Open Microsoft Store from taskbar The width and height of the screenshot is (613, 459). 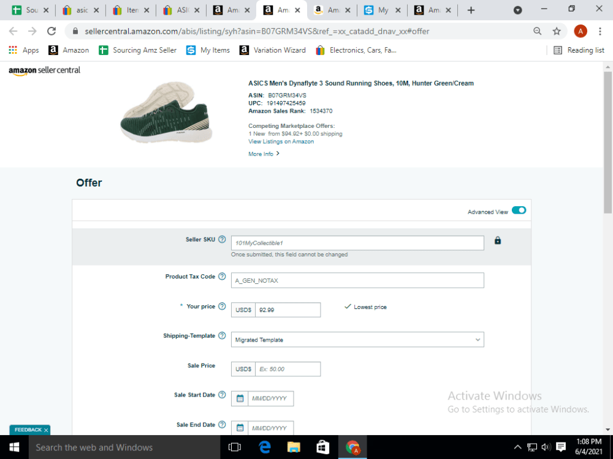pos(322,447)
